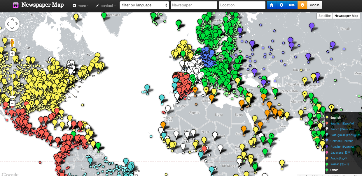Click the yellow marker near the NU label

pos(76,17)
